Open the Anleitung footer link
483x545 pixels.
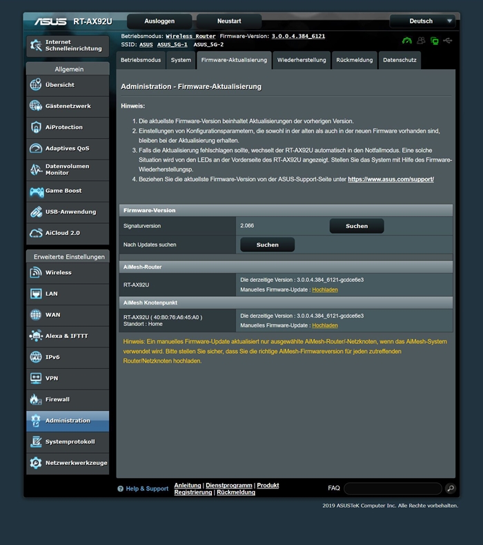tap(188, 485)
